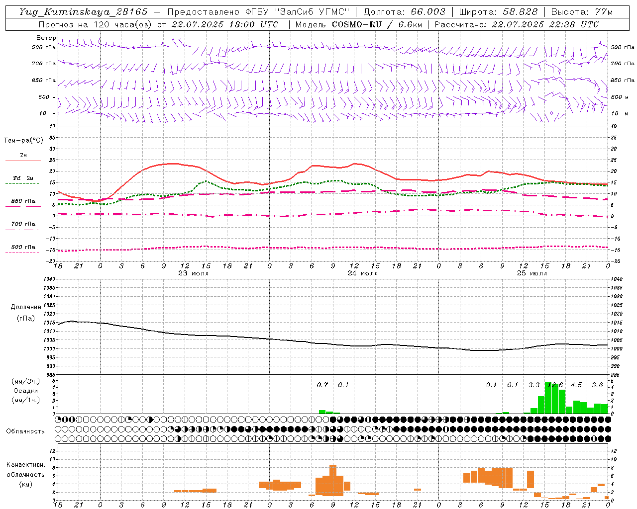This screenshot has width=637, height=509.
Task: Click the Тем-ра(°C) panel label
Action: [x=23, y=141]
